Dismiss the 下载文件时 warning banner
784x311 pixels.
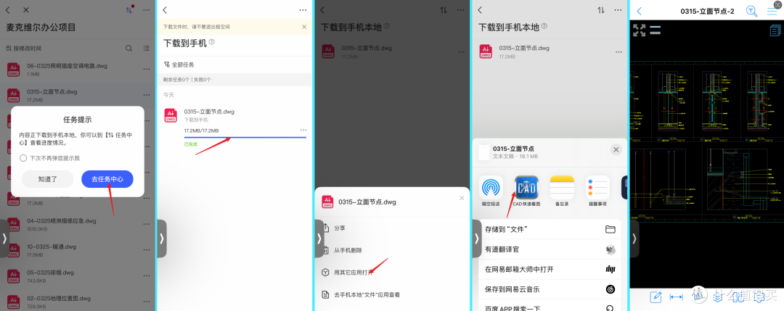[304, 26]
